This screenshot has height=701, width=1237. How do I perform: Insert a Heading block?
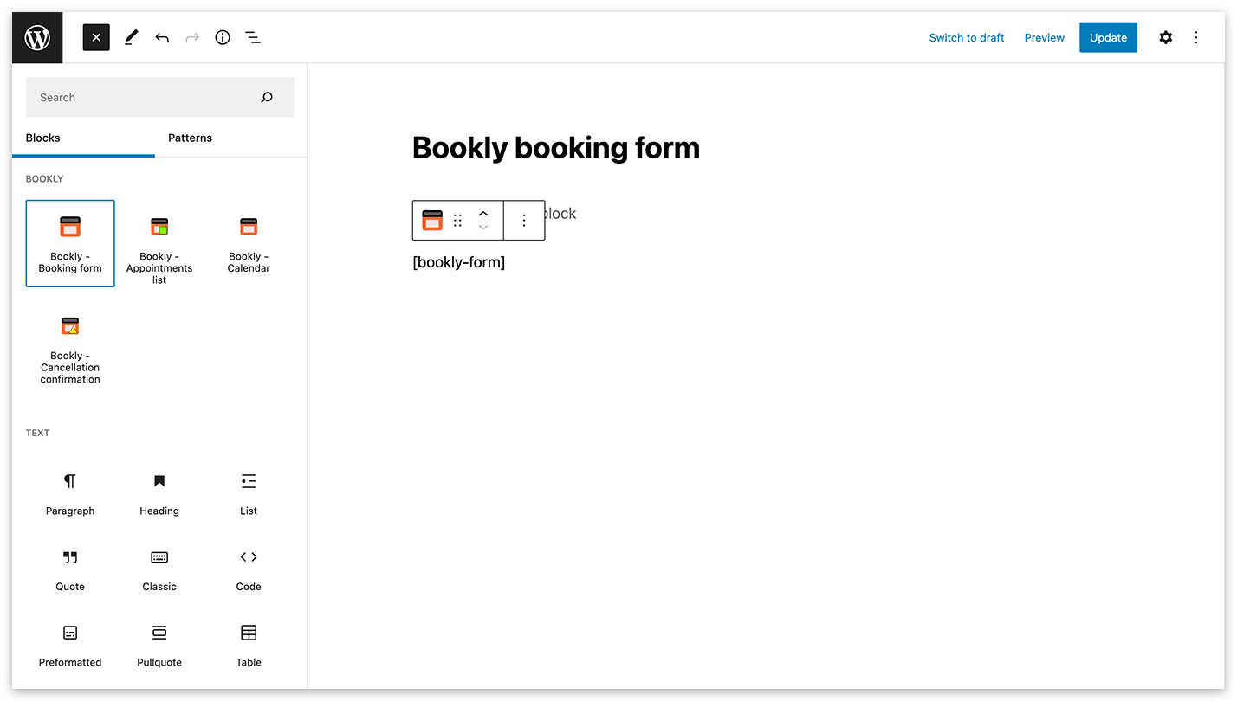tap(159, 494)
